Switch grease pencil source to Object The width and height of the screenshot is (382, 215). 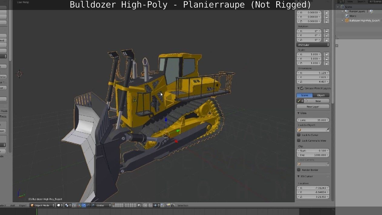pos(321,95)
